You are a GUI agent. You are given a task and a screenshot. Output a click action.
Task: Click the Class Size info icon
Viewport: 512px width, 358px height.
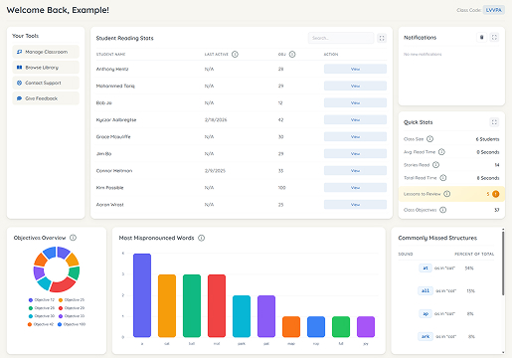tap(429, 139)
